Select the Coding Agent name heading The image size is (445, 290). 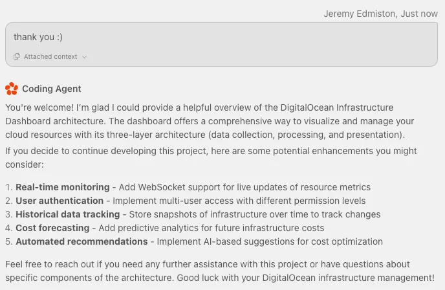[52, 89]
